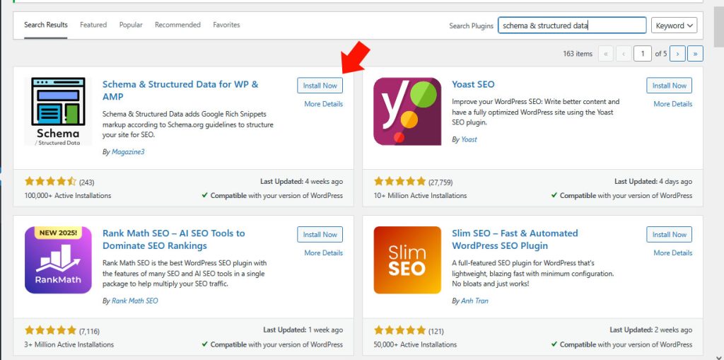Screen dimensions: 724x360
Task: Click the Search Plugins input field
Action: click(572, 25)
